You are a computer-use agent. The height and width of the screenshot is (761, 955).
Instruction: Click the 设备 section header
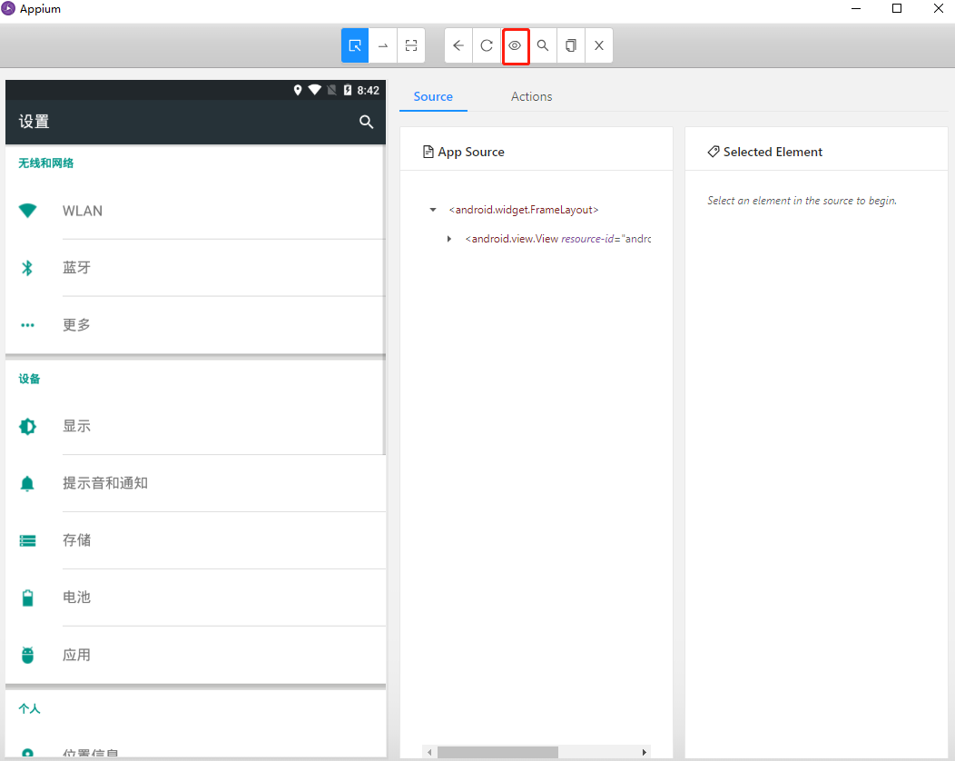click(29, 379)
